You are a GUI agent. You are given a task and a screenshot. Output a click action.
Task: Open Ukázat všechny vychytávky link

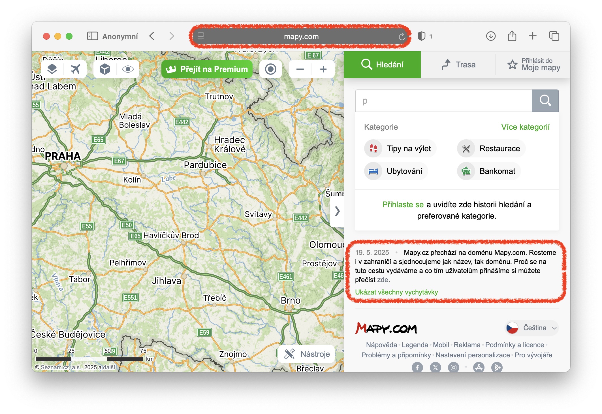pyautogui.click(x=396, y=292)
